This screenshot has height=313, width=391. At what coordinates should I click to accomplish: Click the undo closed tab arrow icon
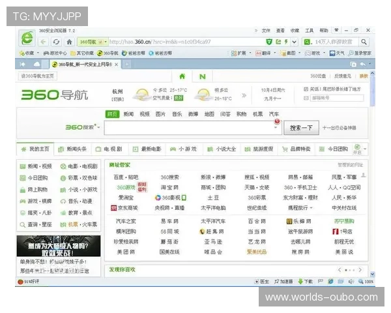[363, 65]
